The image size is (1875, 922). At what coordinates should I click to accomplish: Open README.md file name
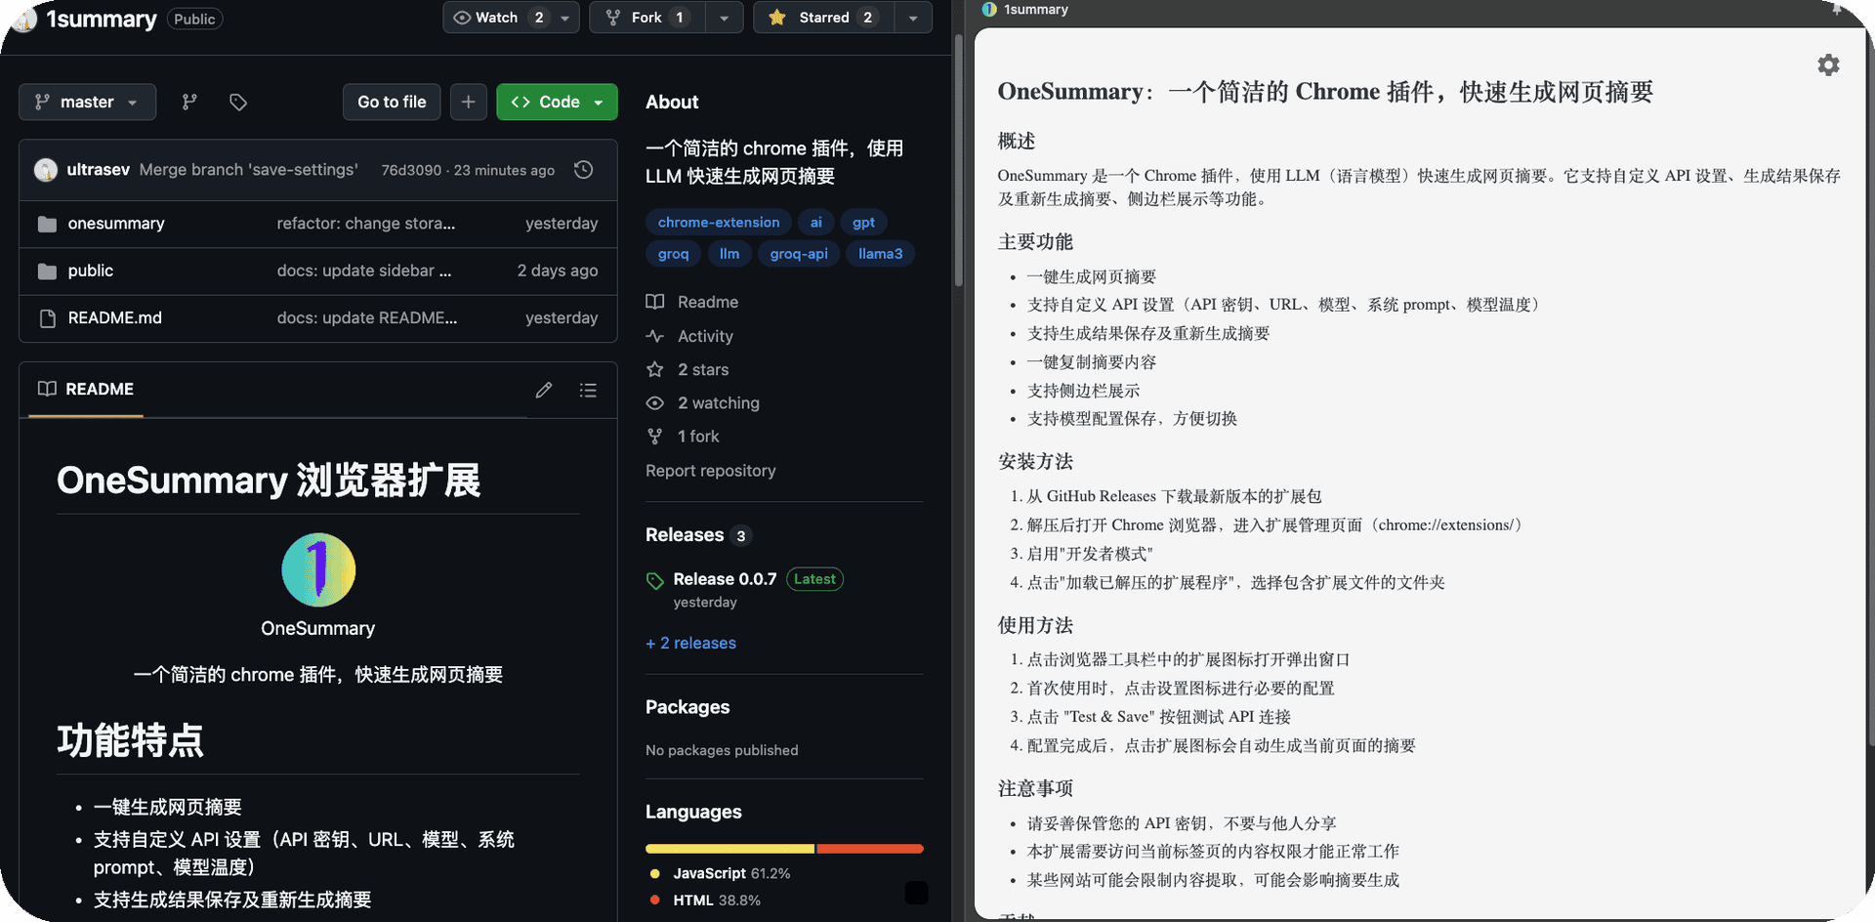(x=115, y=318)
